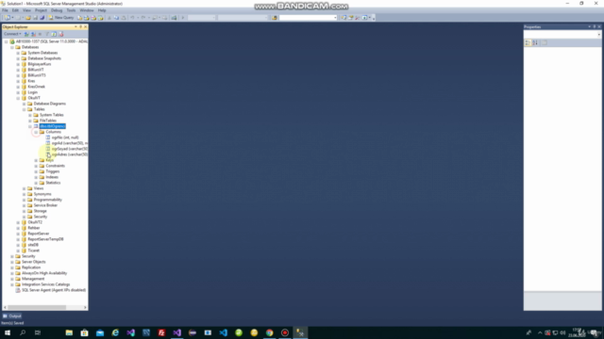Select the Indexes folder
The height and width of the screenshot is (339, 604).
tap(52, 177)
